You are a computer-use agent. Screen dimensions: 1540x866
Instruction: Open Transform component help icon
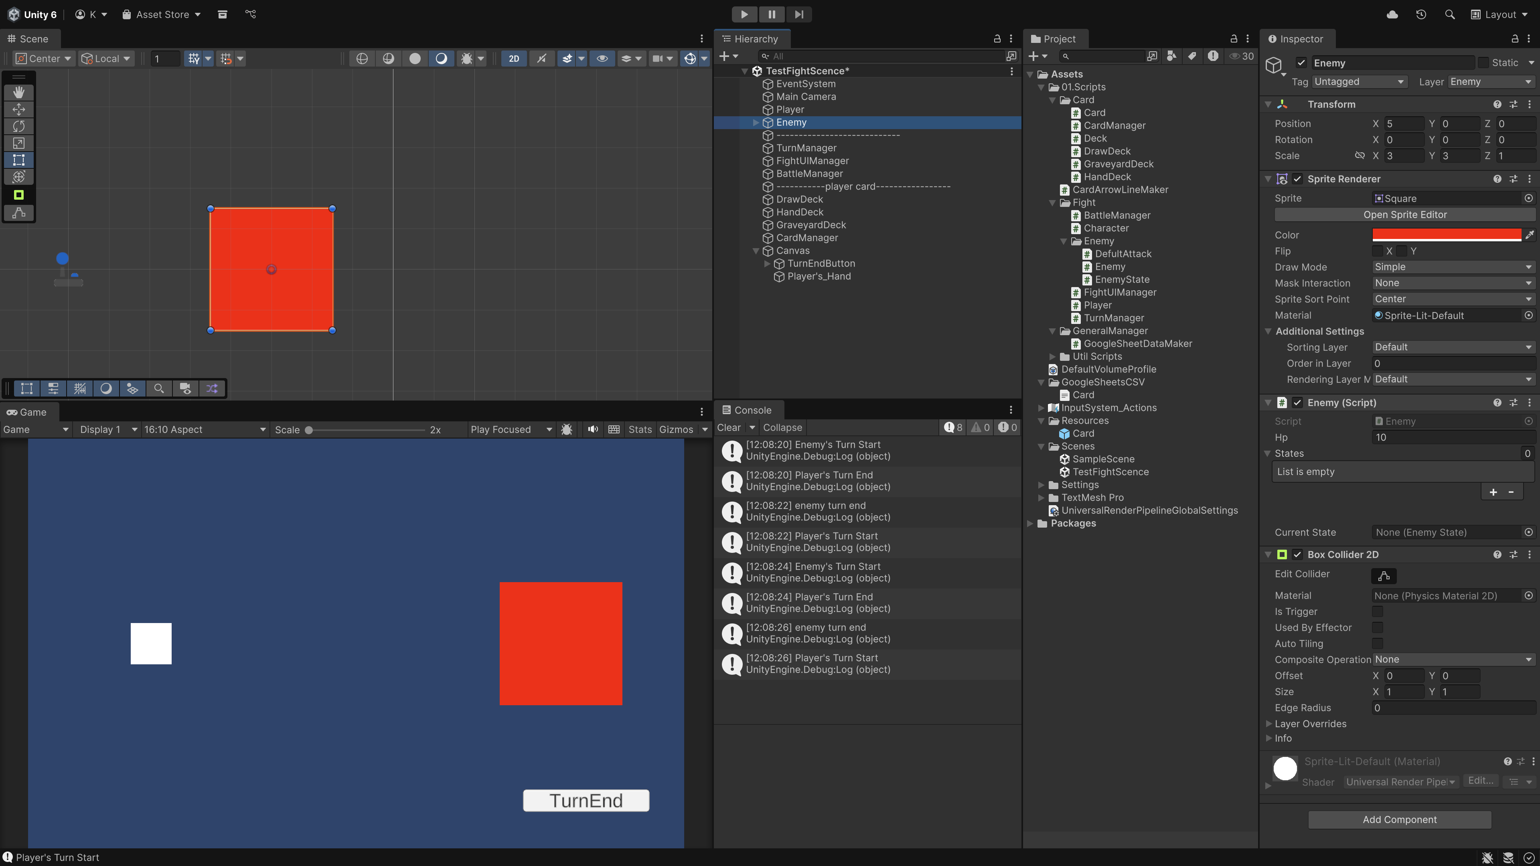click(x=1497, y=105)
